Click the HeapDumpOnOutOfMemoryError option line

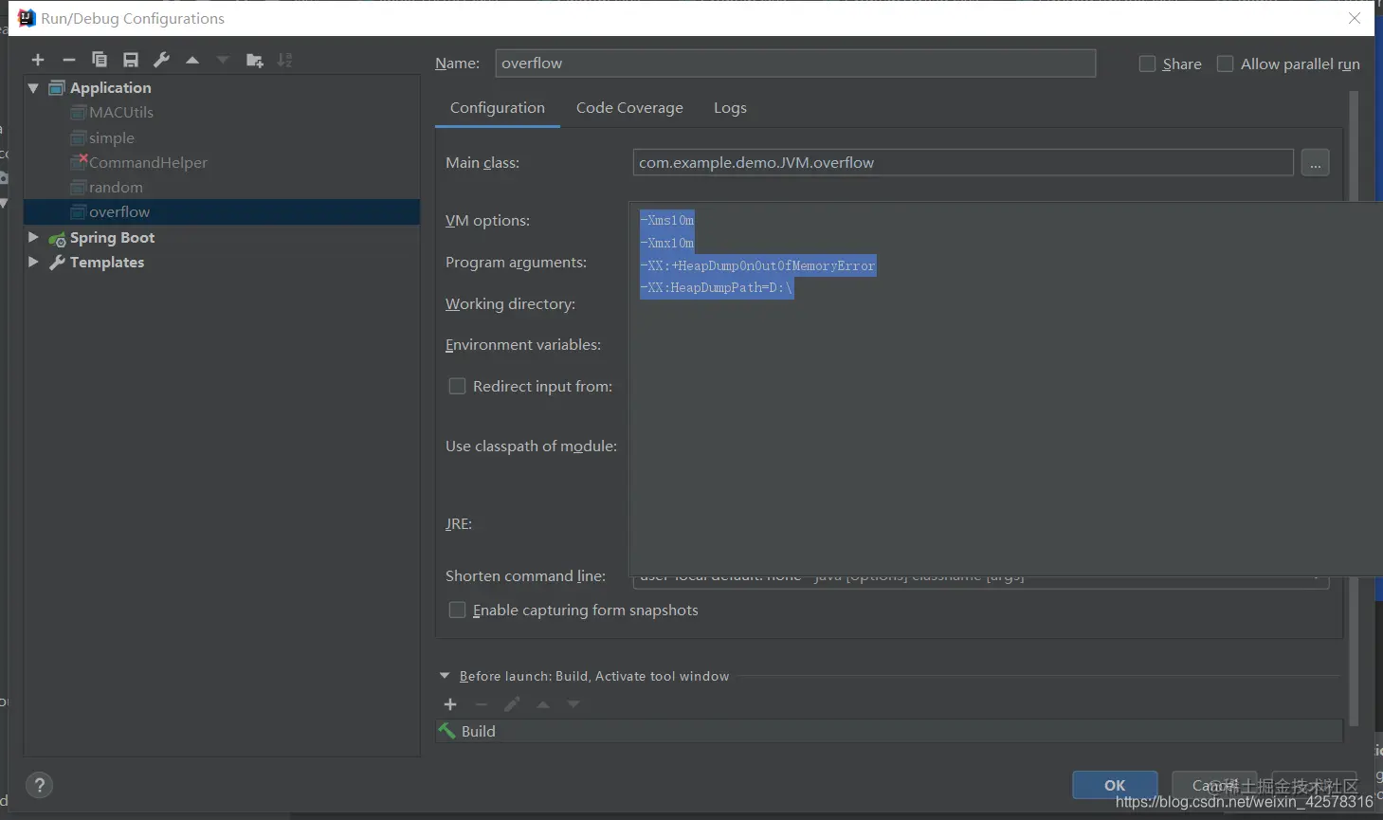(758, 265)
